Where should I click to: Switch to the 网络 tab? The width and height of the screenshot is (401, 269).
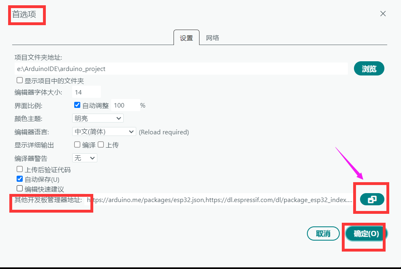coord(212,38)
